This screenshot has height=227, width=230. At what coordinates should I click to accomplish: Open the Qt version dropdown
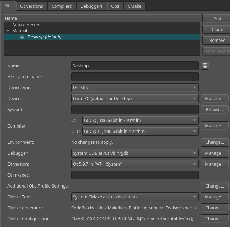tap(135, 164)
